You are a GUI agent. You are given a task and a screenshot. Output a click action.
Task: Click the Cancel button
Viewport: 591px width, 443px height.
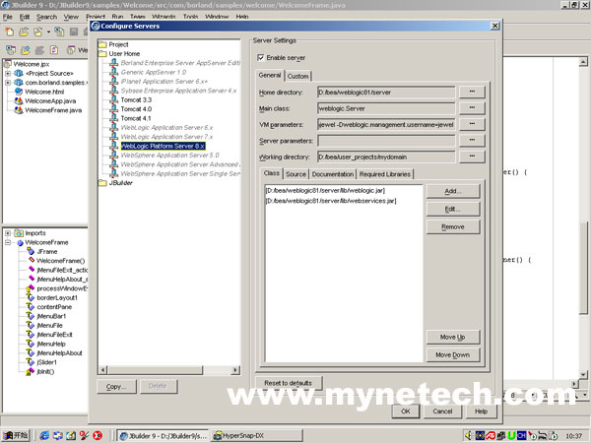click(x=443, y=411)
